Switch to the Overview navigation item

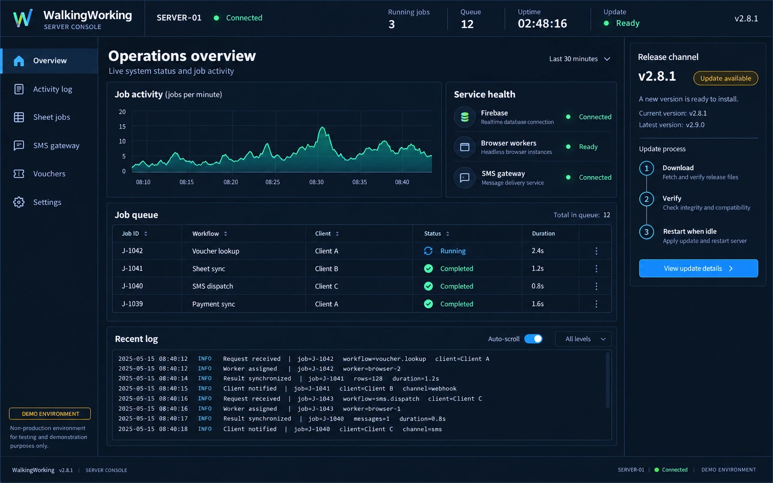[49, 61]
